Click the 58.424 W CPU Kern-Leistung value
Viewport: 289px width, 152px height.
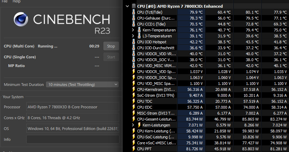194,131
